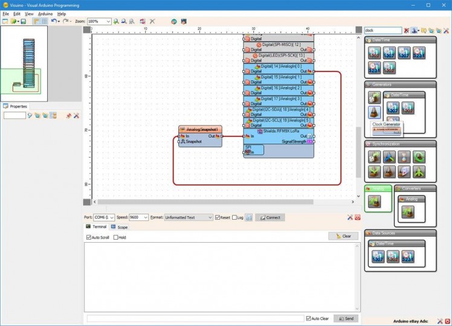This screenshot has width=452, height=326.
Task: Enable the Hold checkbox
Action: click(x=116, y=237)
